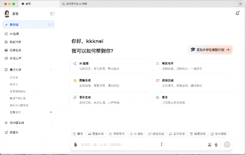The height and width of the screenshot is (155, 246).
Task: Collapse the 最近对话 list chevron
Action: click(51, 70)
